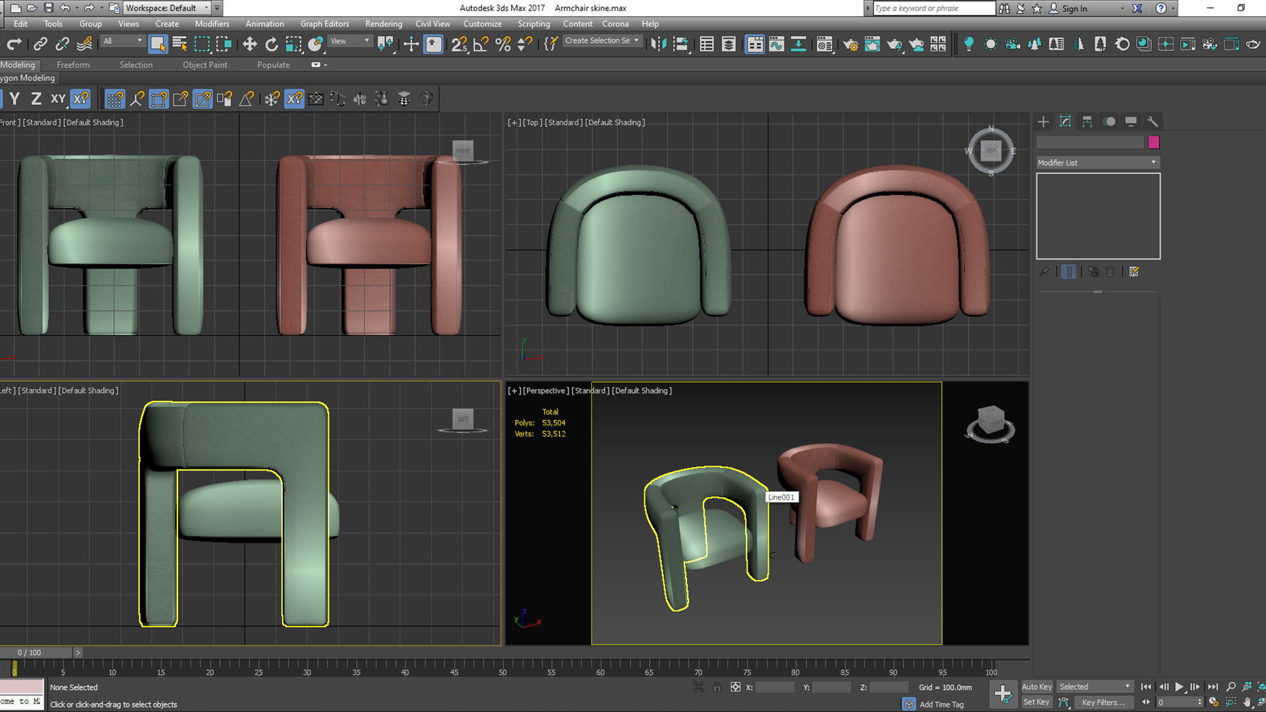
Task: Open the Hierarchy panel tab
Action: (1087, 121)
